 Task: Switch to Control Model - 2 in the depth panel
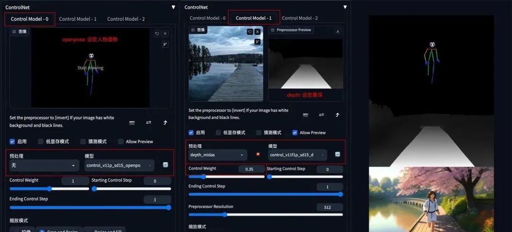(x=300, y=19)
